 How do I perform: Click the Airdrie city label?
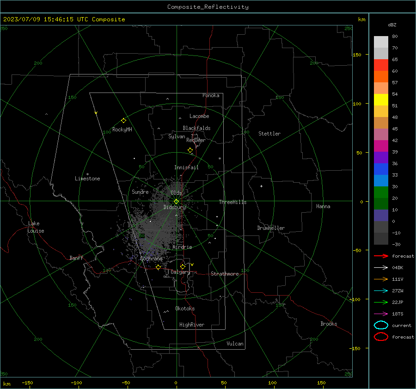[x=182, y=247]
